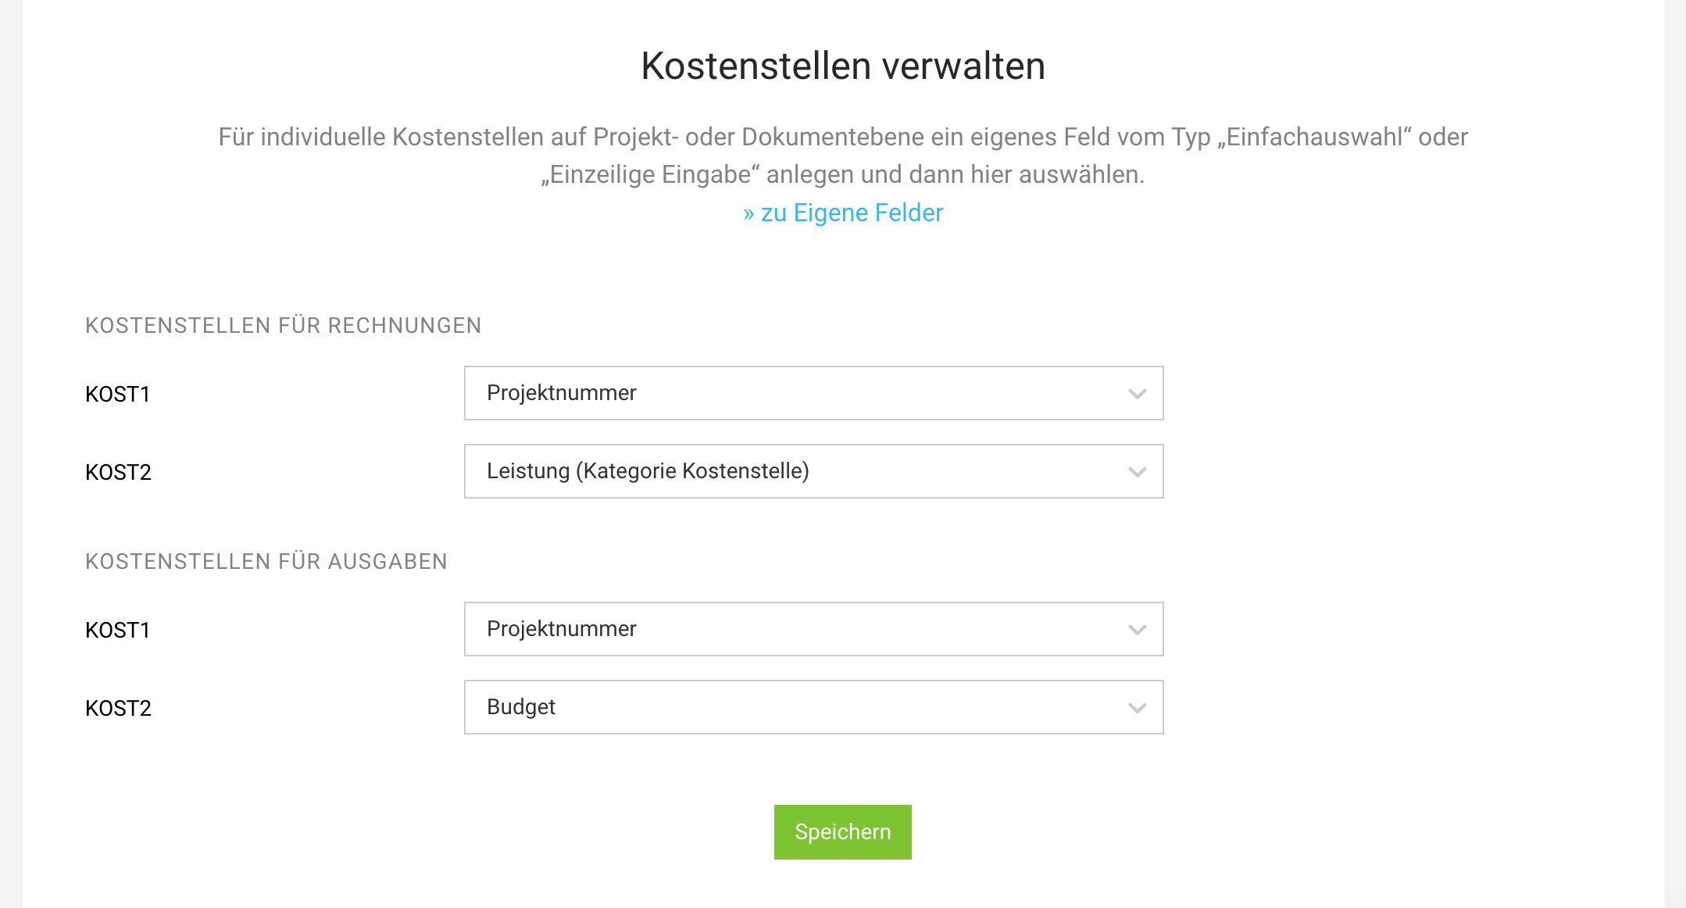Screen dimensions: 1686x908
Task: Click the chevron next to Budget
Action: [1137, 707]
